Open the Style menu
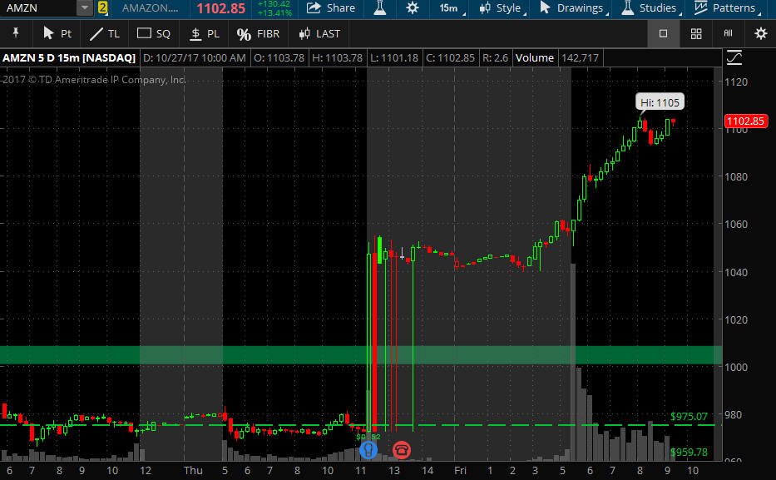This screenshot has width=776, height=480. tap(502, 8)
